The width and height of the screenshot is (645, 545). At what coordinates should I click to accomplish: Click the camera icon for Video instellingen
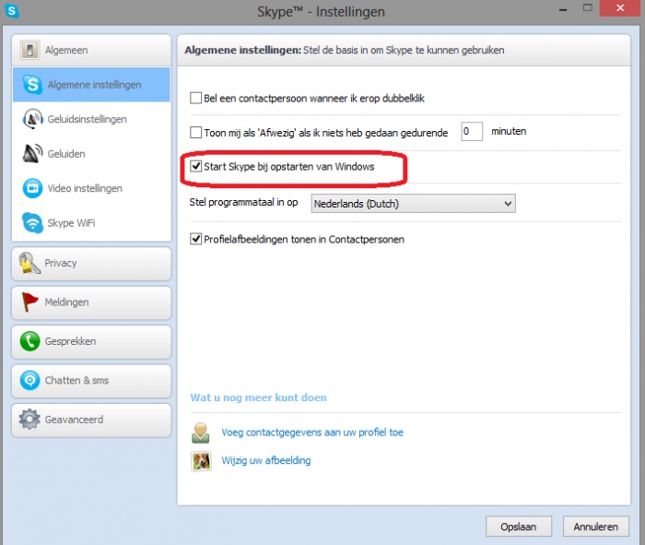click(x=32, y=188)
